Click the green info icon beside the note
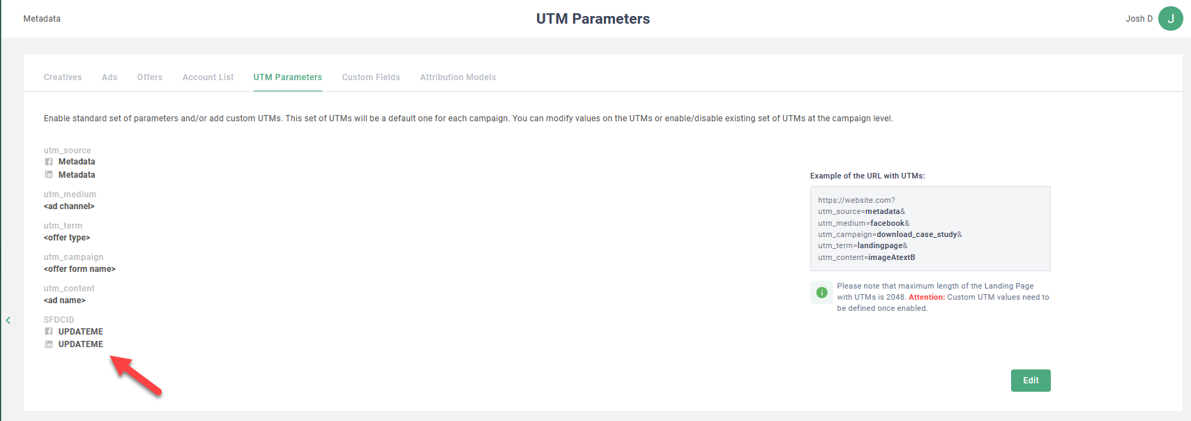 [x=821, y=293]
